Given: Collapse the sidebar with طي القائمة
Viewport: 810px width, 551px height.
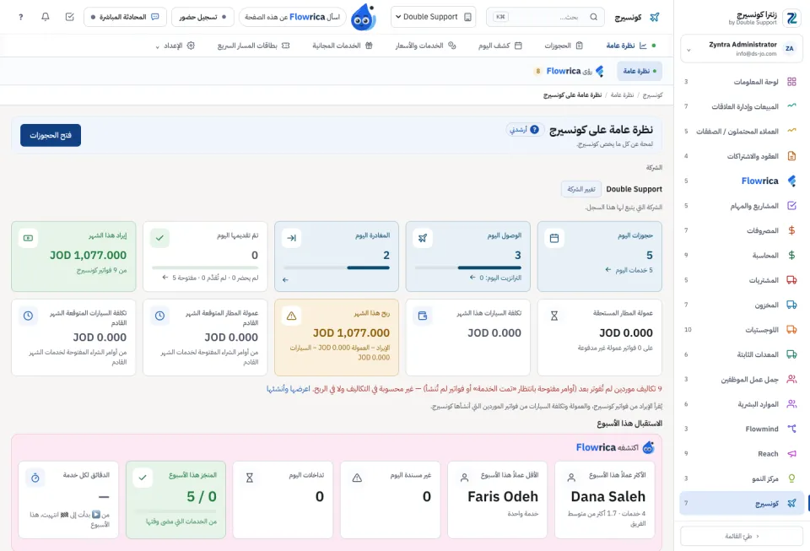Looking at the screenshot, I should (x=742, y=536).
